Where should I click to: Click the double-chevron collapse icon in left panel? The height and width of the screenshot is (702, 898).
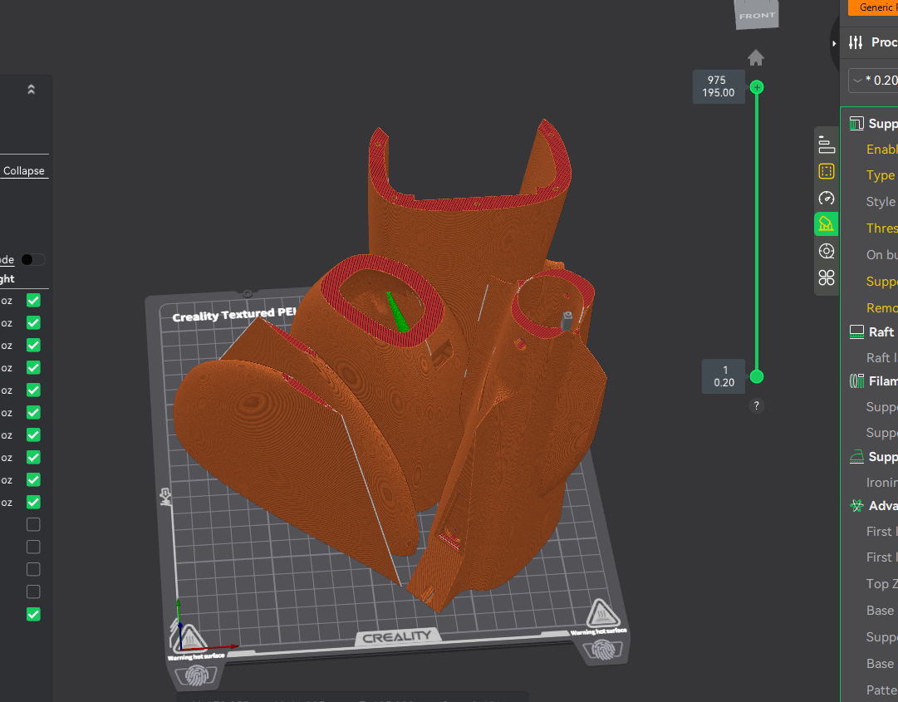[x=32, y=90]
